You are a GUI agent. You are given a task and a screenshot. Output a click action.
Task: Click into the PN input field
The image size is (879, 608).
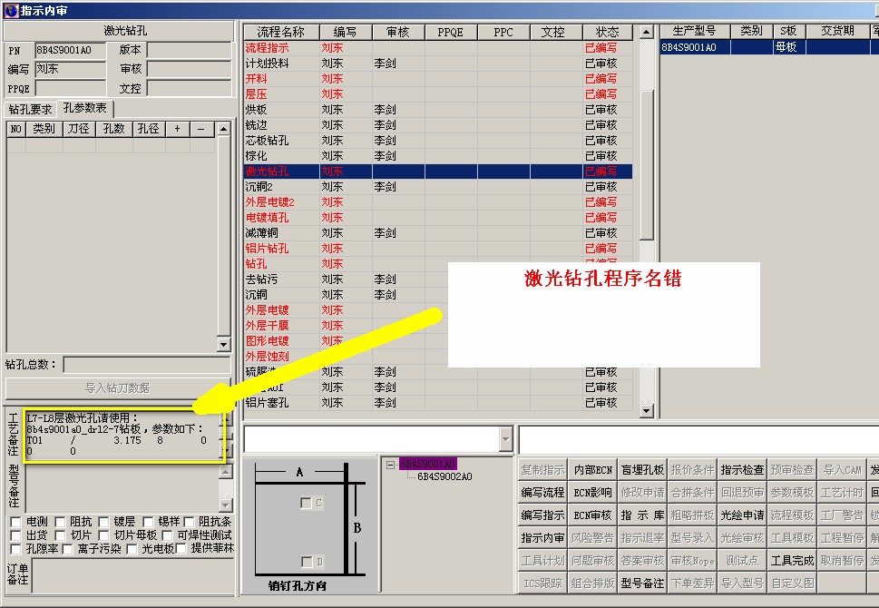pos(70,51)
